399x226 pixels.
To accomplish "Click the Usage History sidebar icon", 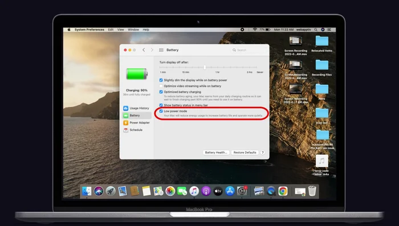I will point(126,108).
